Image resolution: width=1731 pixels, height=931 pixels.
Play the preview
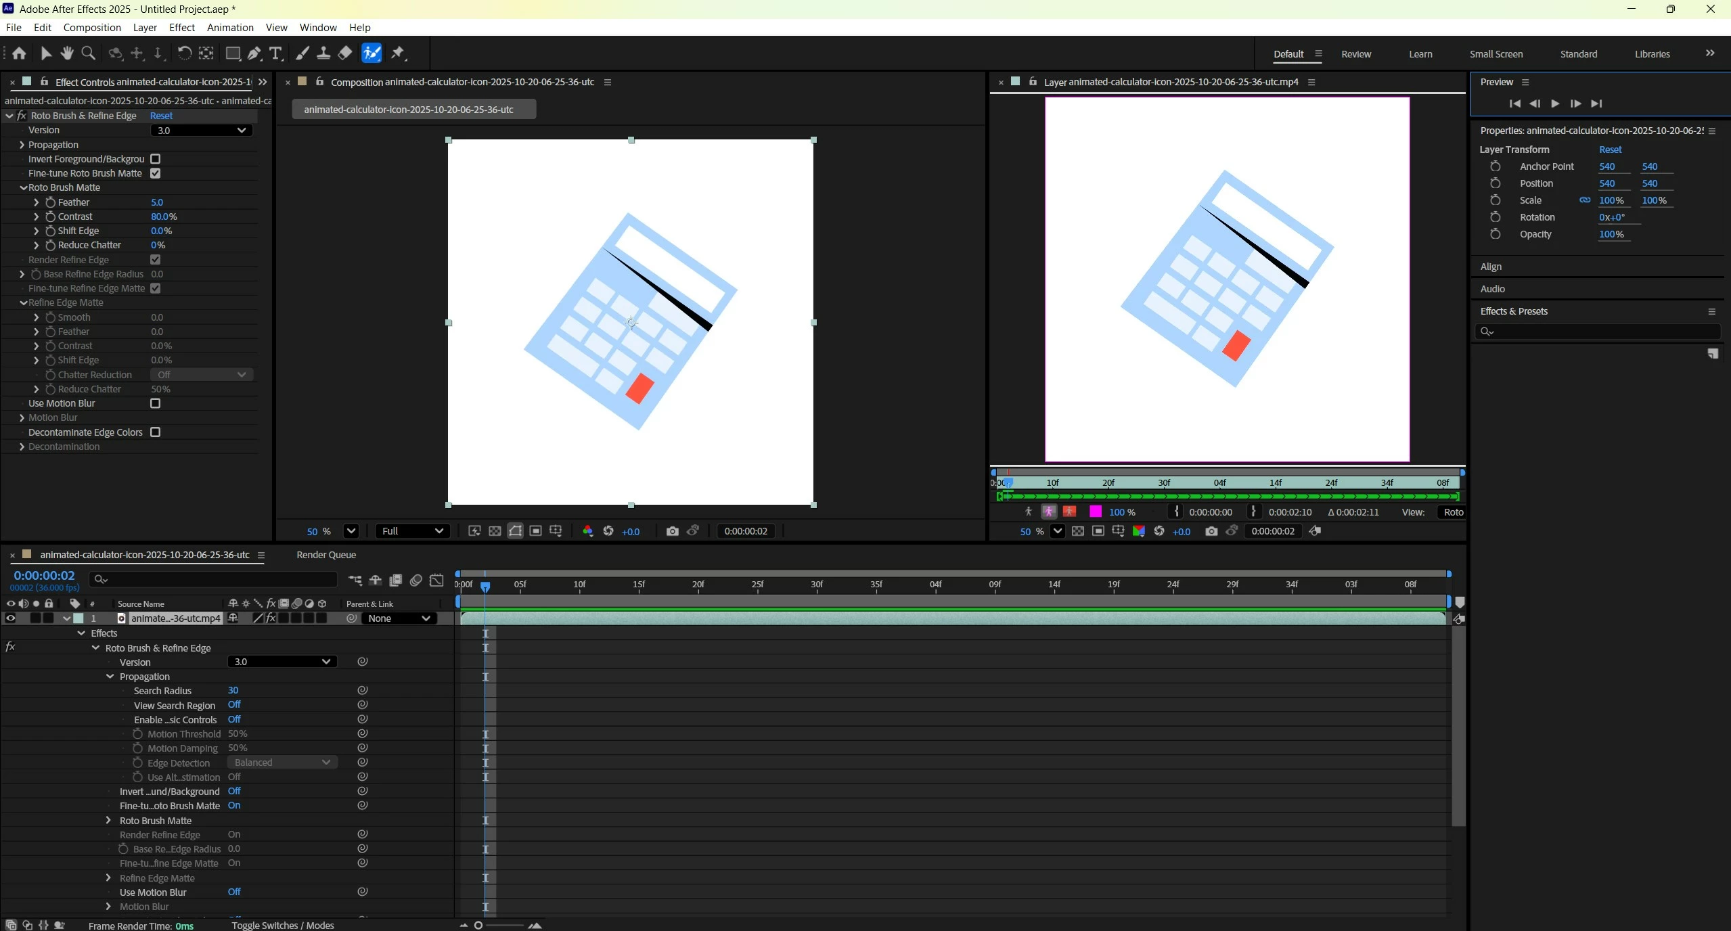[1554, 104]
